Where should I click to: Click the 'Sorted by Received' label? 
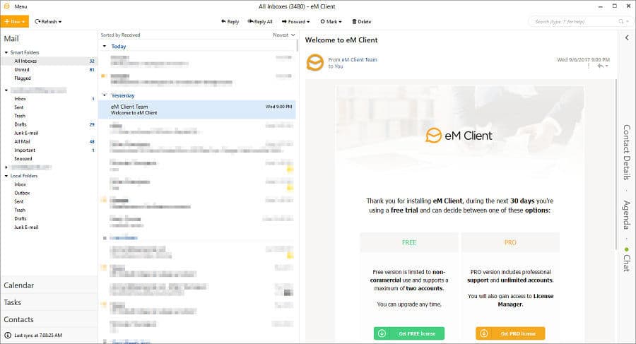coord(120,35)
